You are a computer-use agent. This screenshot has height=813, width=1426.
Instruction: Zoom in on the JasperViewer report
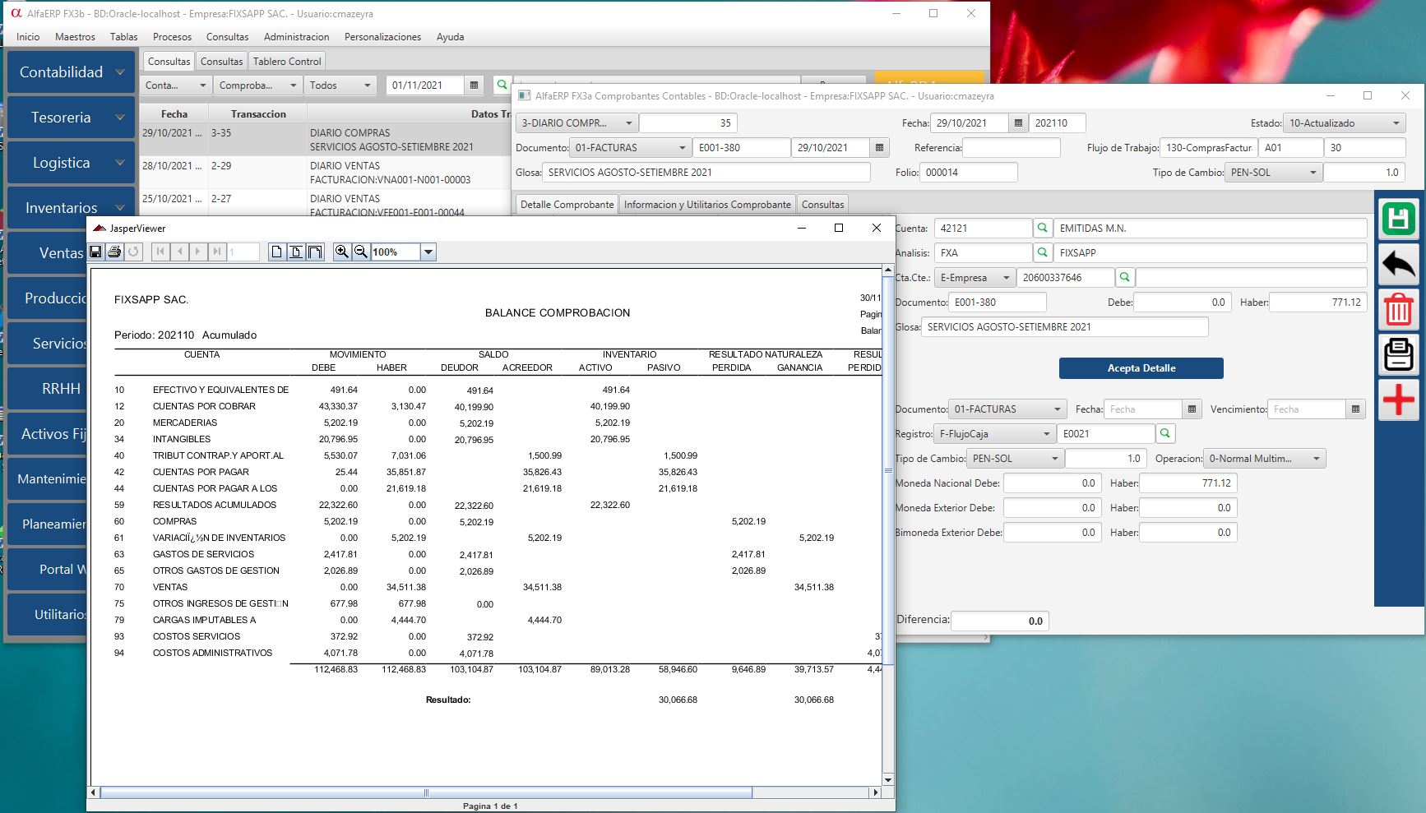[341, 252]
